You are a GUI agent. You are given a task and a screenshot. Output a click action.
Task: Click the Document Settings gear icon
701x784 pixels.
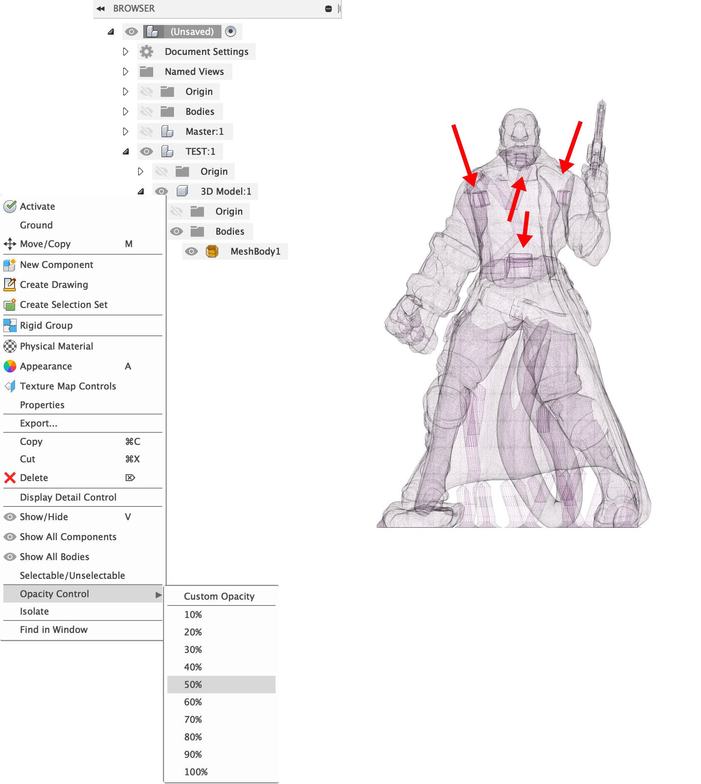147,52
